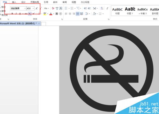159x114 pixels.
Task: Toggle strikethrough (abc) formatting
Action: click(26, 14)
